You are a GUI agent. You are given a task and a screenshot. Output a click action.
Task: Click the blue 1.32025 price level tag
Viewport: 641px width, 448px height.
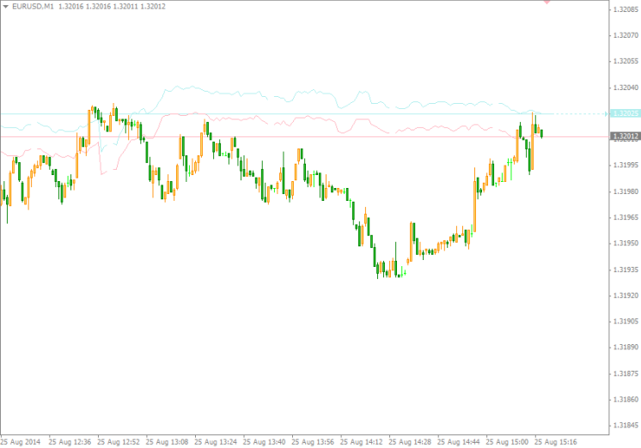pyautogui.click(x=624, y=113)
